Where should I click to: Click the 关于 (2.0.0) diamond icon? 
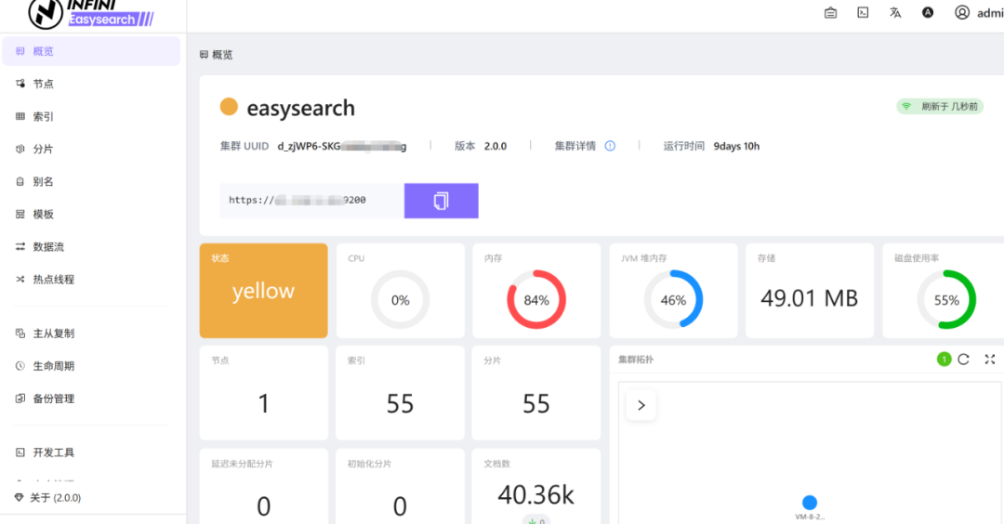19,498
